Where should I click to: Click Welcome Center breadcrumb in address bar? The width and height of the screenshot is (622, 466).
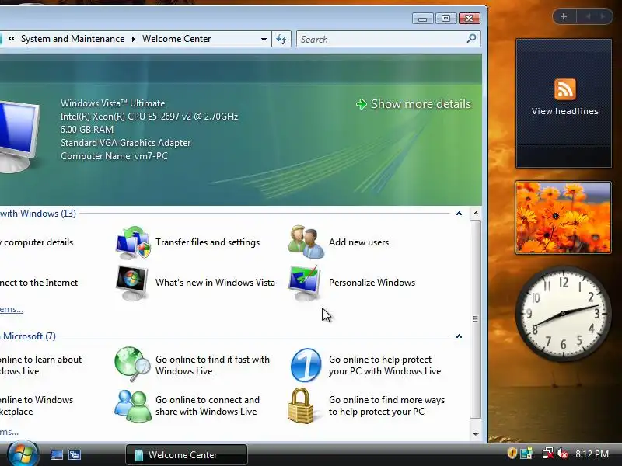176,39
